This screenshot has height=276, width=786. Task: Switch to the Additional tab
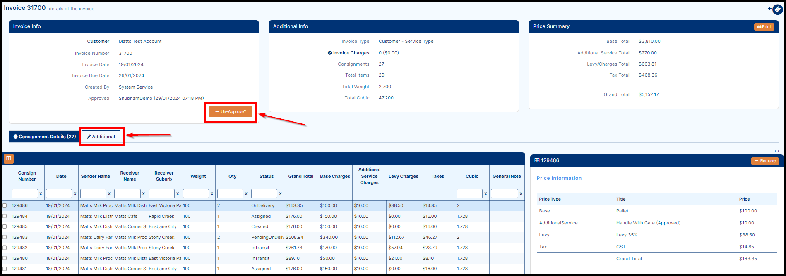[101, 137]
